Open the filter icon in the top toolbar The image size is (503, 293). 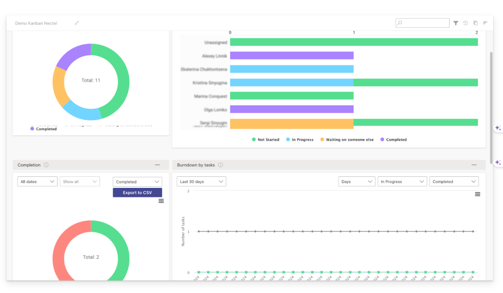coord(456,23)
